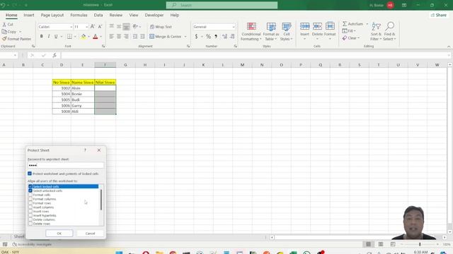Expand the Fill Color dropdown arrow
This screenshot has width=453, height=254.
click(88, 37)
